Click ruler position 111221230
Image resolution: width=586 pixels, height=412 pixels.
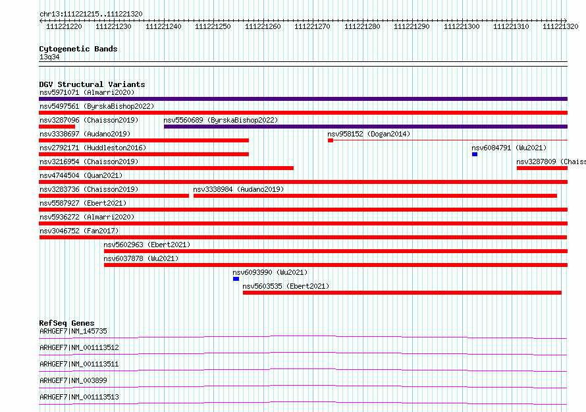click(x=114, y=26)
